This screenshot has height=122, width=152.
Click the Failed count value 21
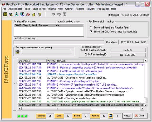coord(86,116)
